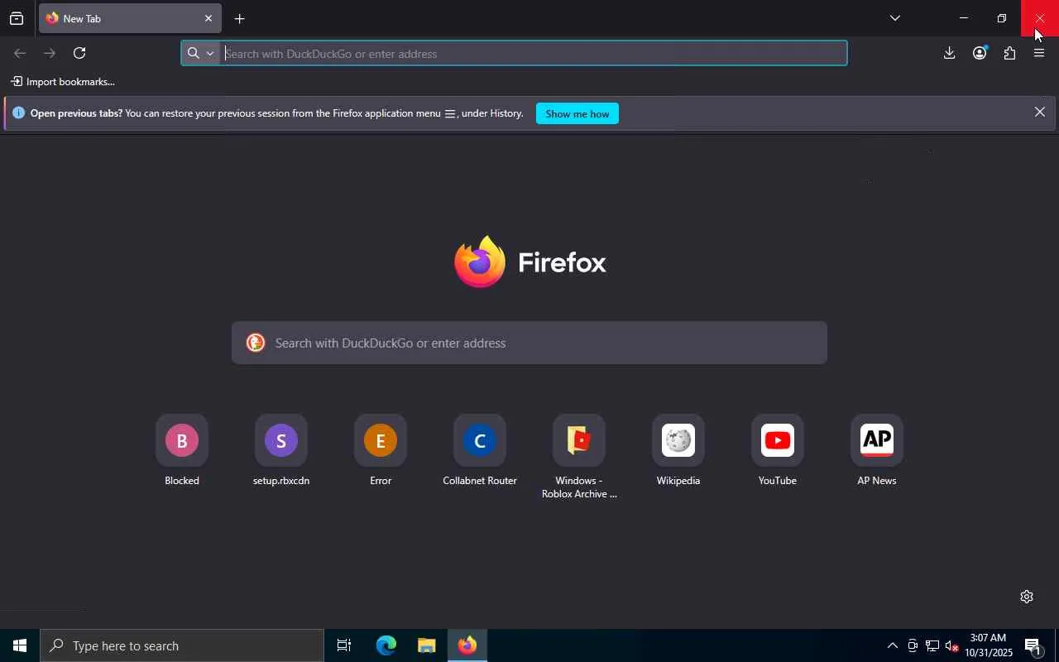The image size is (1059, 662).
Task: Open the Windows Start menu
Action: click(x=20, y=645)
